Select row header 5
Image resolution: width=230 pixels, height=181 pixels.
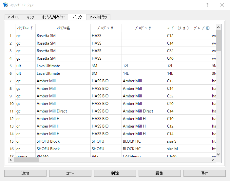[11, 66]
